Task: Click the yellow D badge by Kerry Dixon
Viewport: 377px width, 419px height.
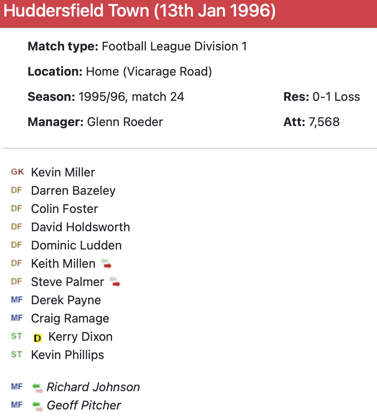Action: coord(38,337)
